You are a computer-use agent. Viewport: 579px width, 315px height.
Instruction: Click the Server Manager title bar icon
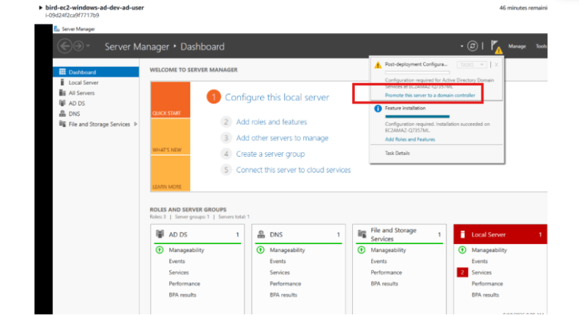coord(57,29)
